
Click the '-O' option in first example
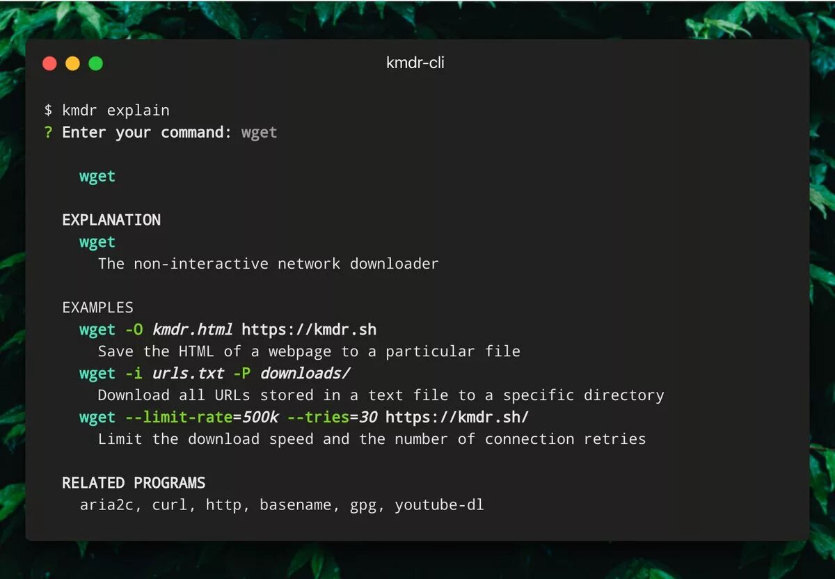point(134,329)
